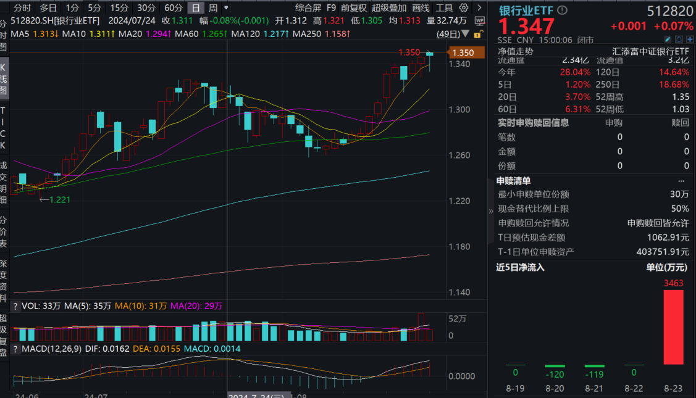Click the MA250 1.158 indicator label

[321, 34]
